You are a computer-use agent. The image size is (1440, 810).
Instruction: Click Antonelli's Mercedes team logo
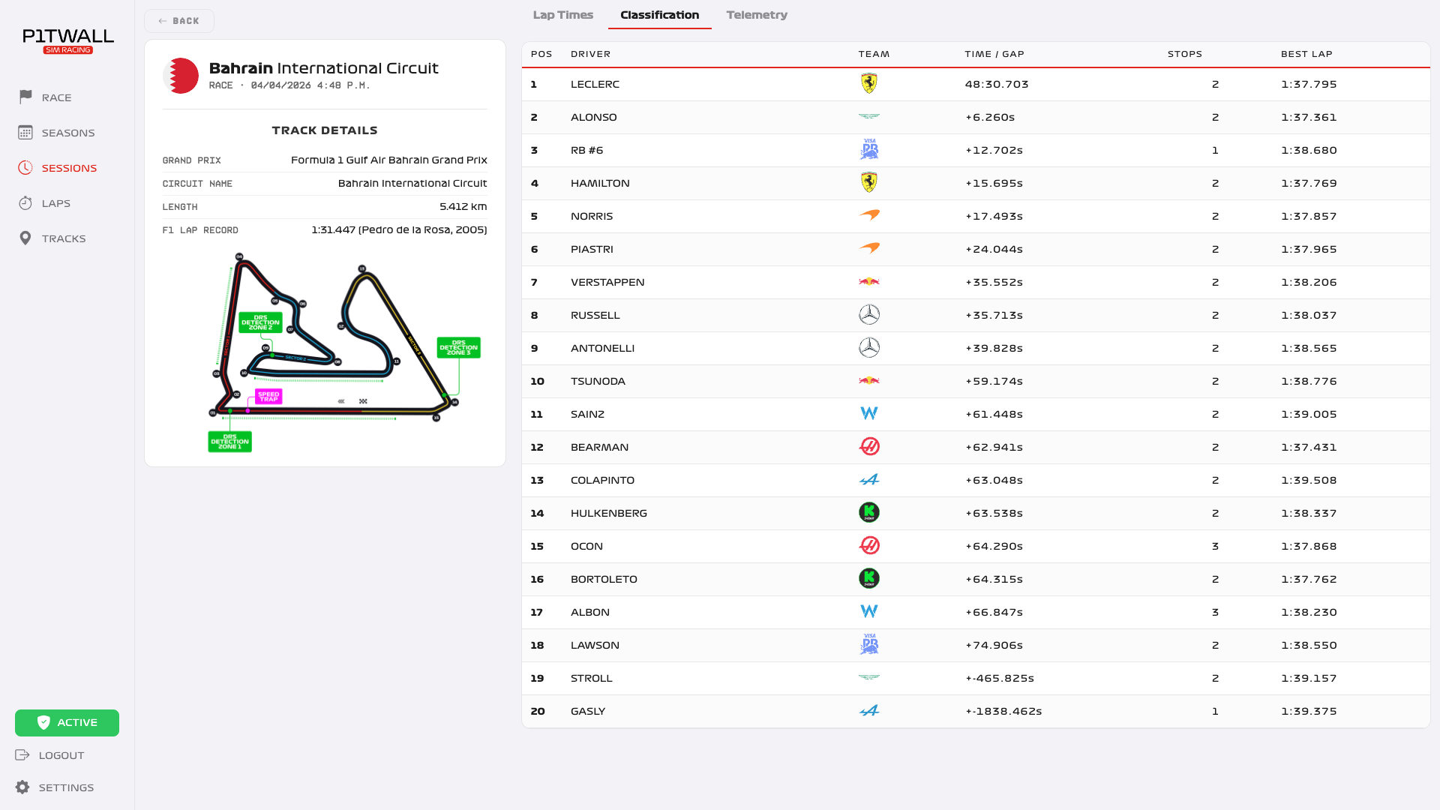coord(869,348)
